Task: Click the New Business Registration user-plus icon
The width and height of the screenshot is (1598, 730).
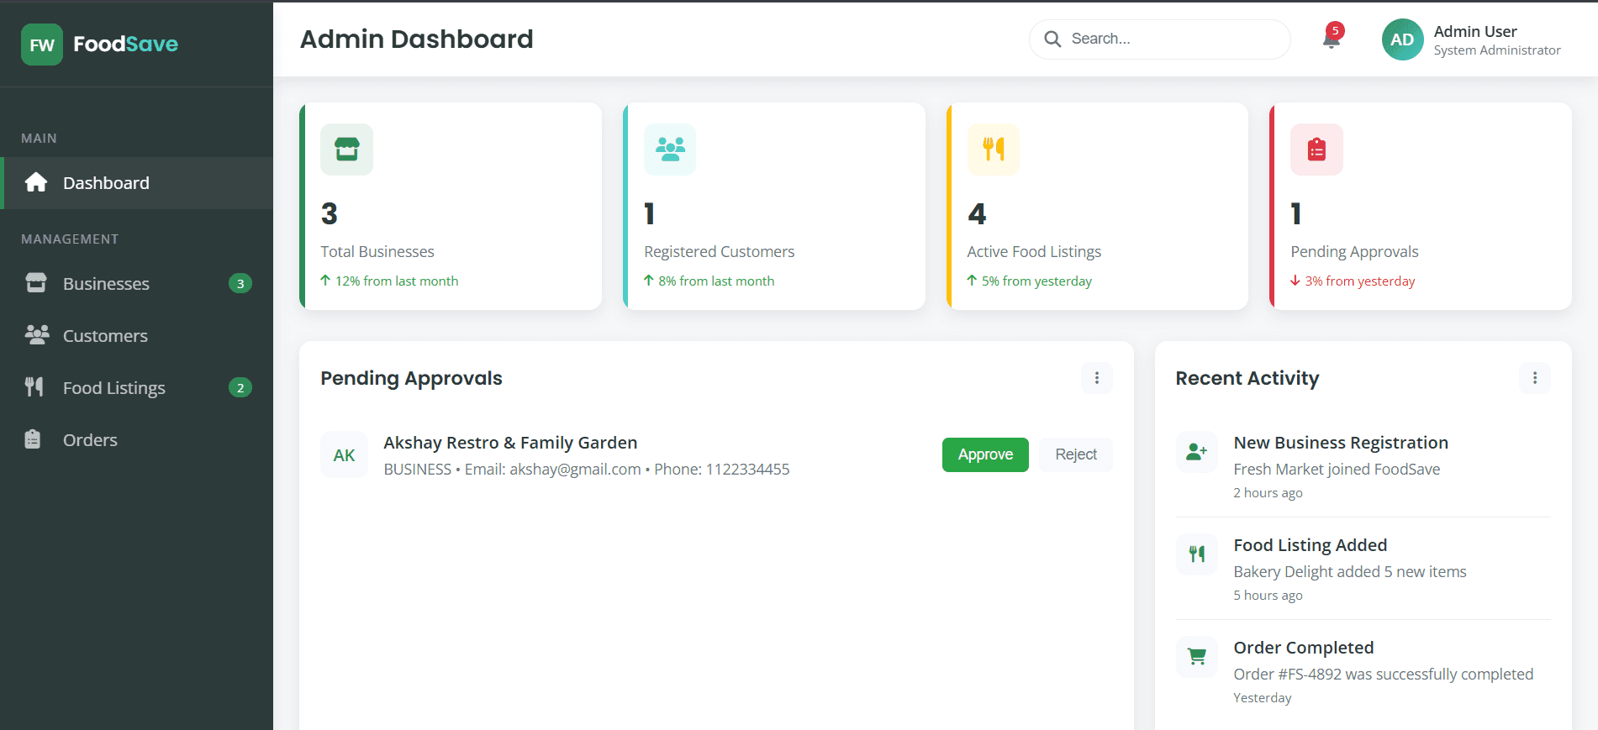Action: tap(1196, 452)
